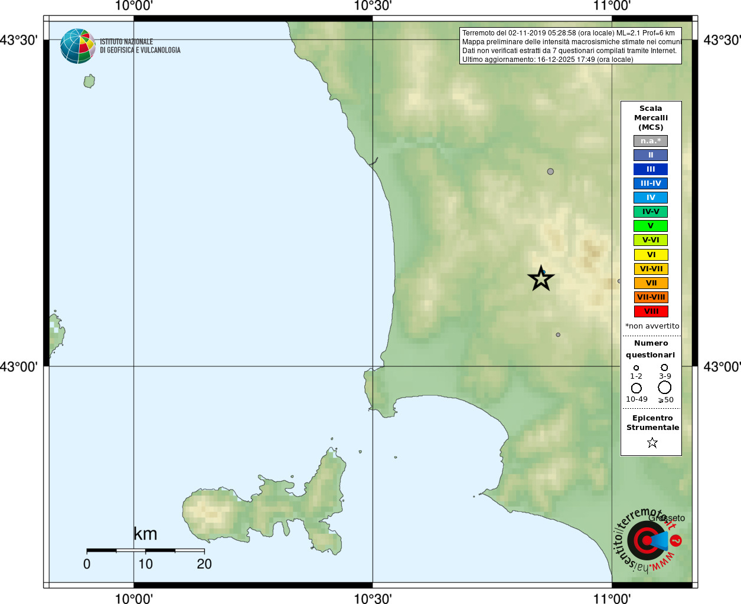Click the km scale bar
This screenshot has width=741, height=604.
(x=145, y=550)
